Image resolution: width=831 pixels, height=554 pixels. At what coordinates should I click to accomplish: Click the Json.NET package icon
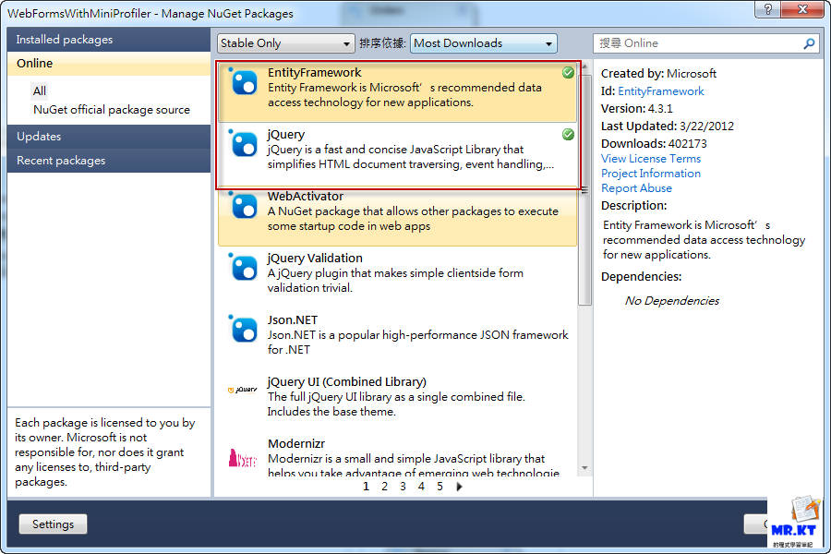point(243,330)
